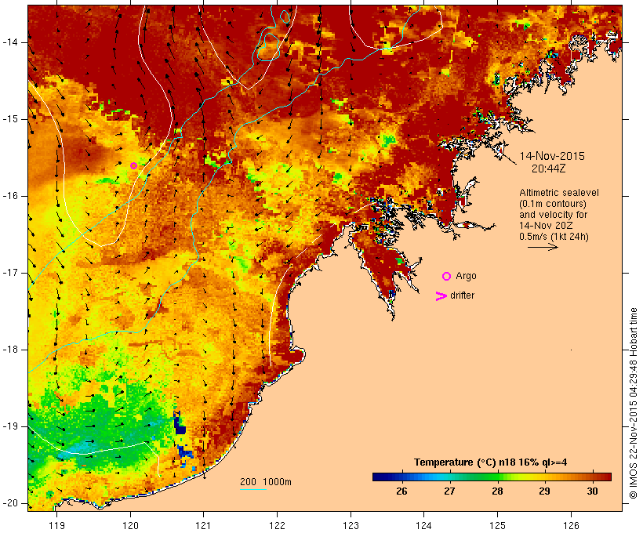
Task: Click the 30 value on the temperature scale
Action: pyautogui.click(x=593, y=491)
